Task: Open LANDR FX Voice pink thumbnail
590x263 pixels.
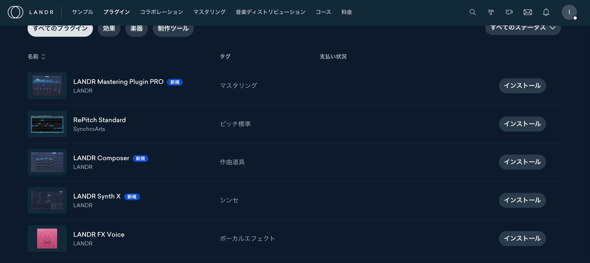Action: point(47,238)
